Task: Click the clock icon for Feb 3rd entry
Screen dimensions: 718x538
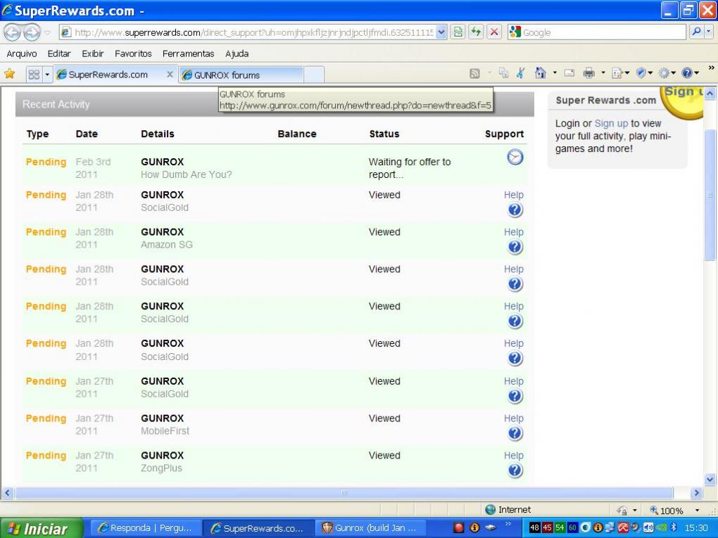Action: click(515, 158)
